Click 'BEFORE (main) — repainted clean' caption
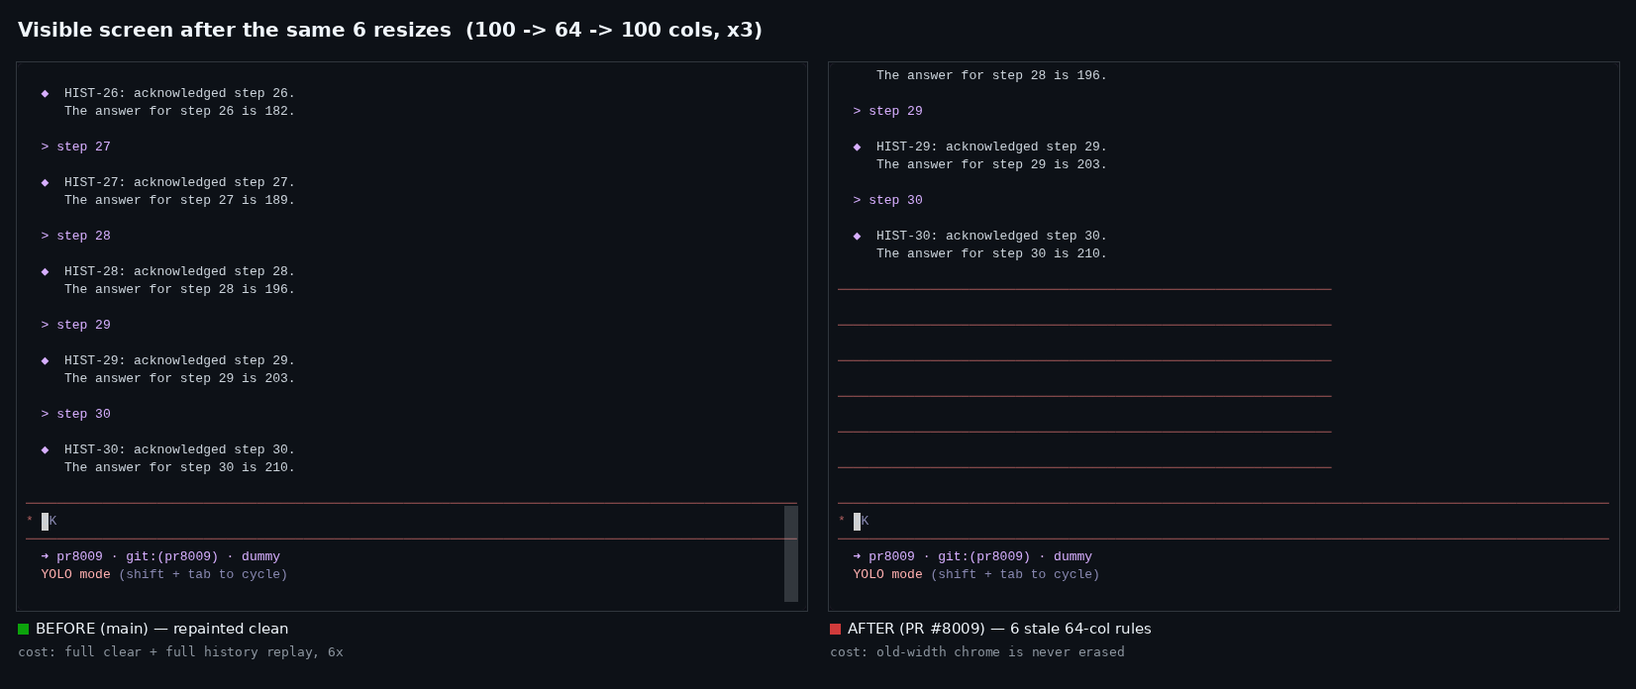The width and height of the screenshot is (1636, 689). pos(161,629)
